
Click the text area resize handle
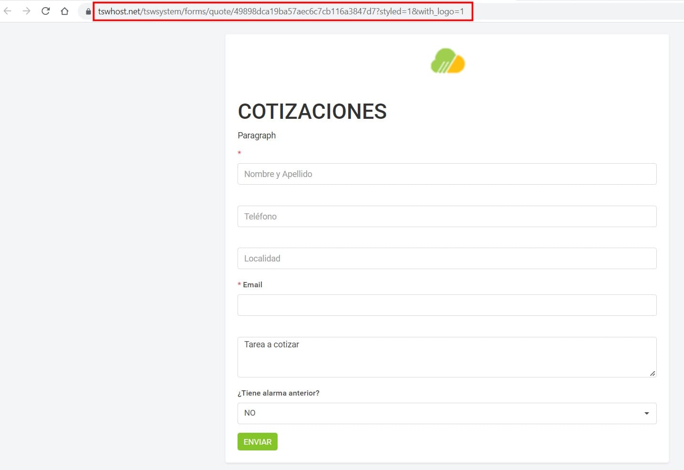pyautogui.click(x=653, y=373)
